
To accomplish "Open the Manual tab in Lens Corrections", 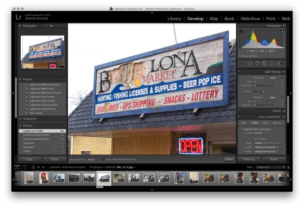I will click(276, 123).
